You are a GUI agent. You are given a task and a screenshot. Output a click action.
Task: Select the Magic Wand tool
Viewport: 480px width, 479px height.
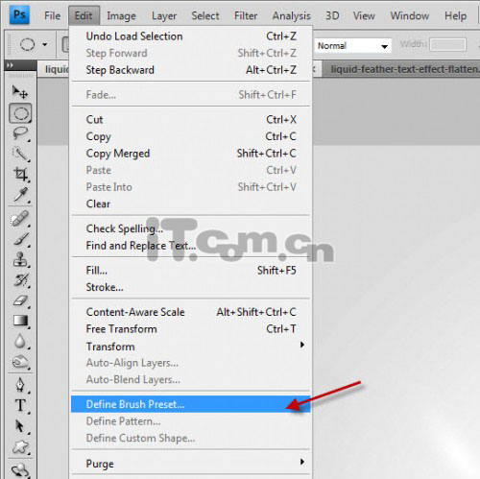tap(20, 155)
